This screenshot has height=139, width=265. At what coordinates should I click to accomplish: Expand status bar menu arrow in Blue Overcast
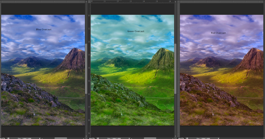click(x=40, y=138)
